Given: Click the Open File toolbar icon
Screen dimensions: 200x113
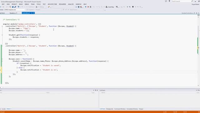Looking at the screenshot, I should pos(10,7).
